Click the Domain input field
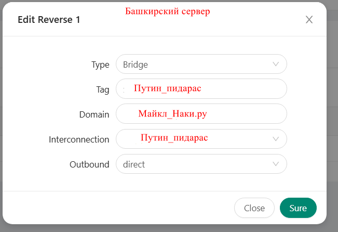 tap(201, 114)
